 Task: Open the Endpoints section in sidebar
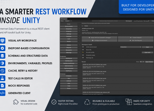[69, 29]
